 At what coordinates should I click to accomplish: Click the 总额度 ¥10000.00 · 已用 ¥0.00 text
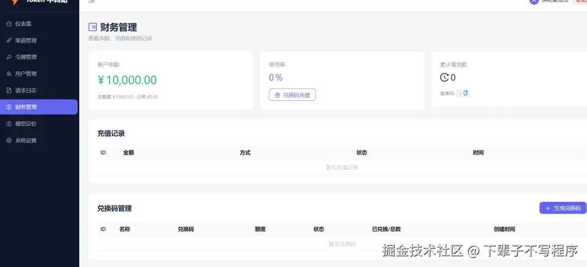click(x=128, y=97)
